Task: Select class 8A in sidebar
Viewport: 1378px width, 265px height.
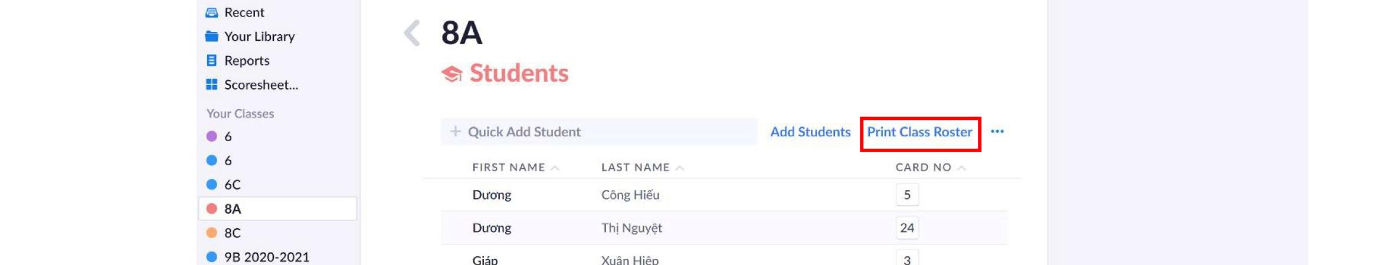Action: [x=233, y=209]
